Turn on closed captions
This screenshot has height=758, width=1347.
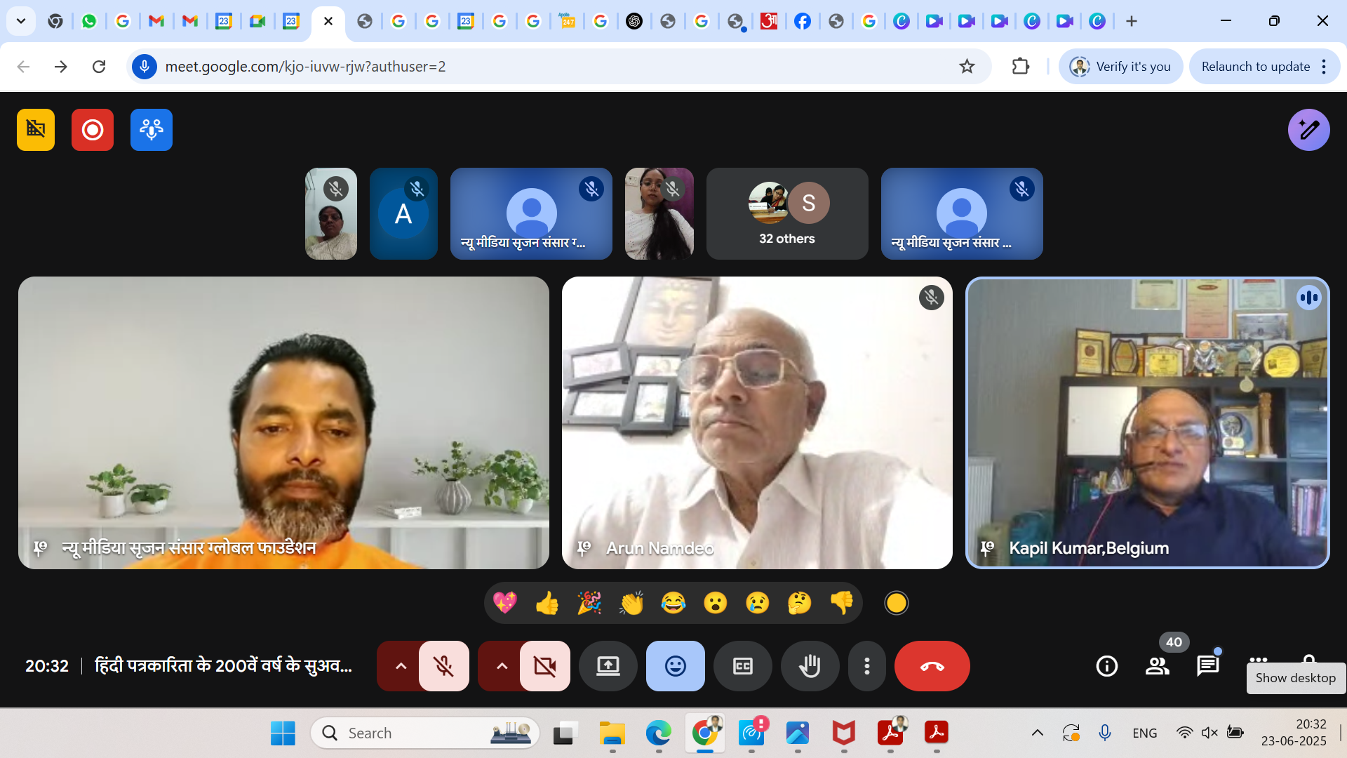(743, 666)
